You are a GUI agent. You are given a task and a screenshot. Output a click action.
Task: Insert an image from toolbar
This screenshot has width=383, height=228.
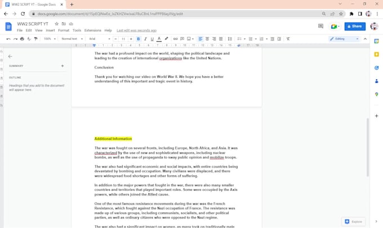point(189,39)
